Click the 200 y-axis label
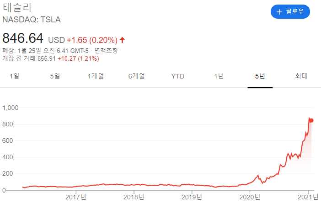Screen dimensions: 321x203 click(x=8, y=174)
